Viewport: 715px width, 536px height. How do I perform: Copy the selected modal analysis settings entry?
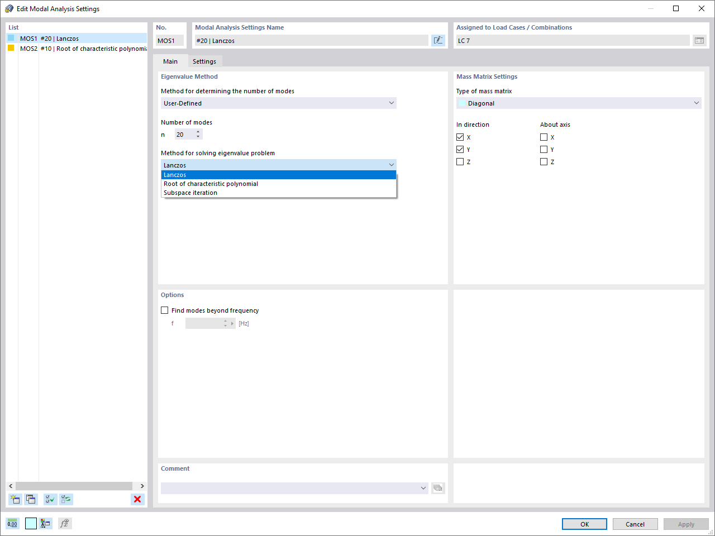[31, 499]
